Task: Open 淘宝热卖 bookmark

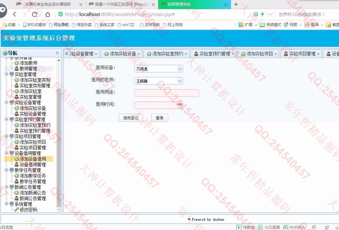Action: pyautogui.click(x=82, y=25)
